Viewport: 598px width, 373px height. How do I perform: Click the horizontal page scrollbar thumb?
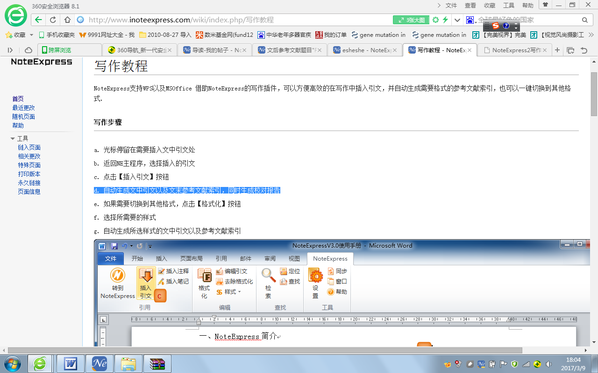coord(265,350)
